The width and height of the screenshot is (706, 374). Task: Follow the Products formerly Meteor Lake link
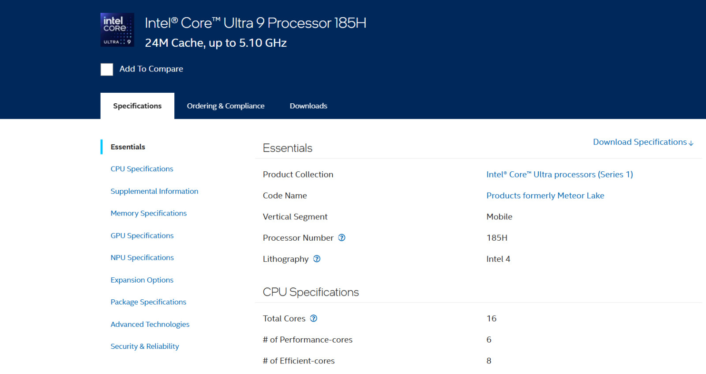tap(545, 196)
